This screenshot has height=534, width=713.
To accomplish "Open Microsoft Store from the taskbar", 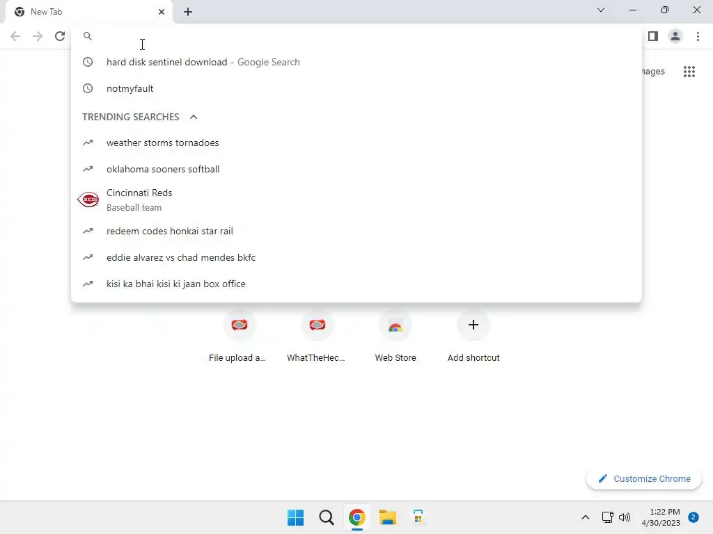I will [418, 517].
